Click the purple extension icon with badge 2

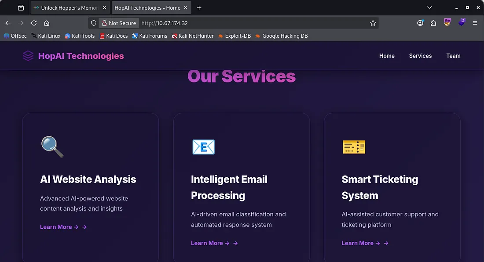pos(461,22)
